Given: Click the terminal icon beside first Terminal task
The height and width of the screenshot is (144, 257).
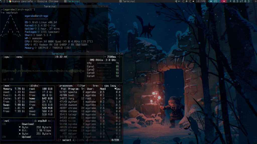Looking at the screenshot, I should point(66,1).
